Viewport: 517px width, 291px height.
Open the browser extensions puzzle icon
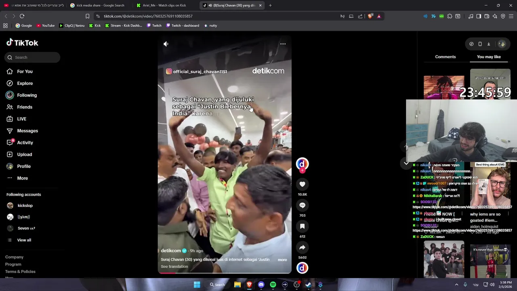(x=450, y=16)
